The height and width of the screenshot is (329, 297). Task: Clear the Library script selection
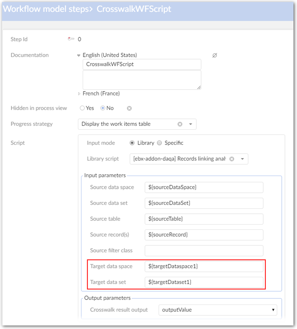click(x=232, y=159)
